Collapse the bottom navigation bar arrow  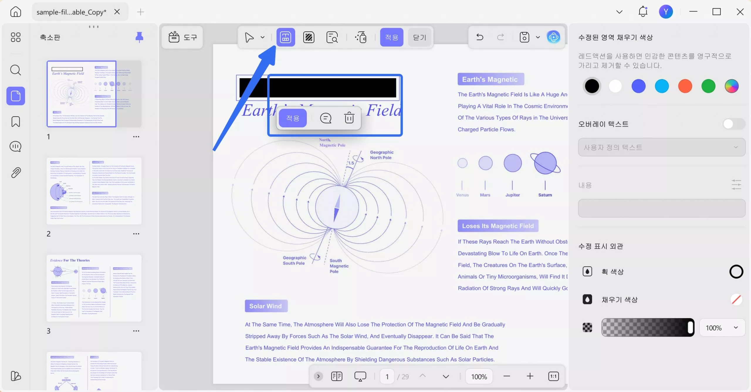[318, 376]
